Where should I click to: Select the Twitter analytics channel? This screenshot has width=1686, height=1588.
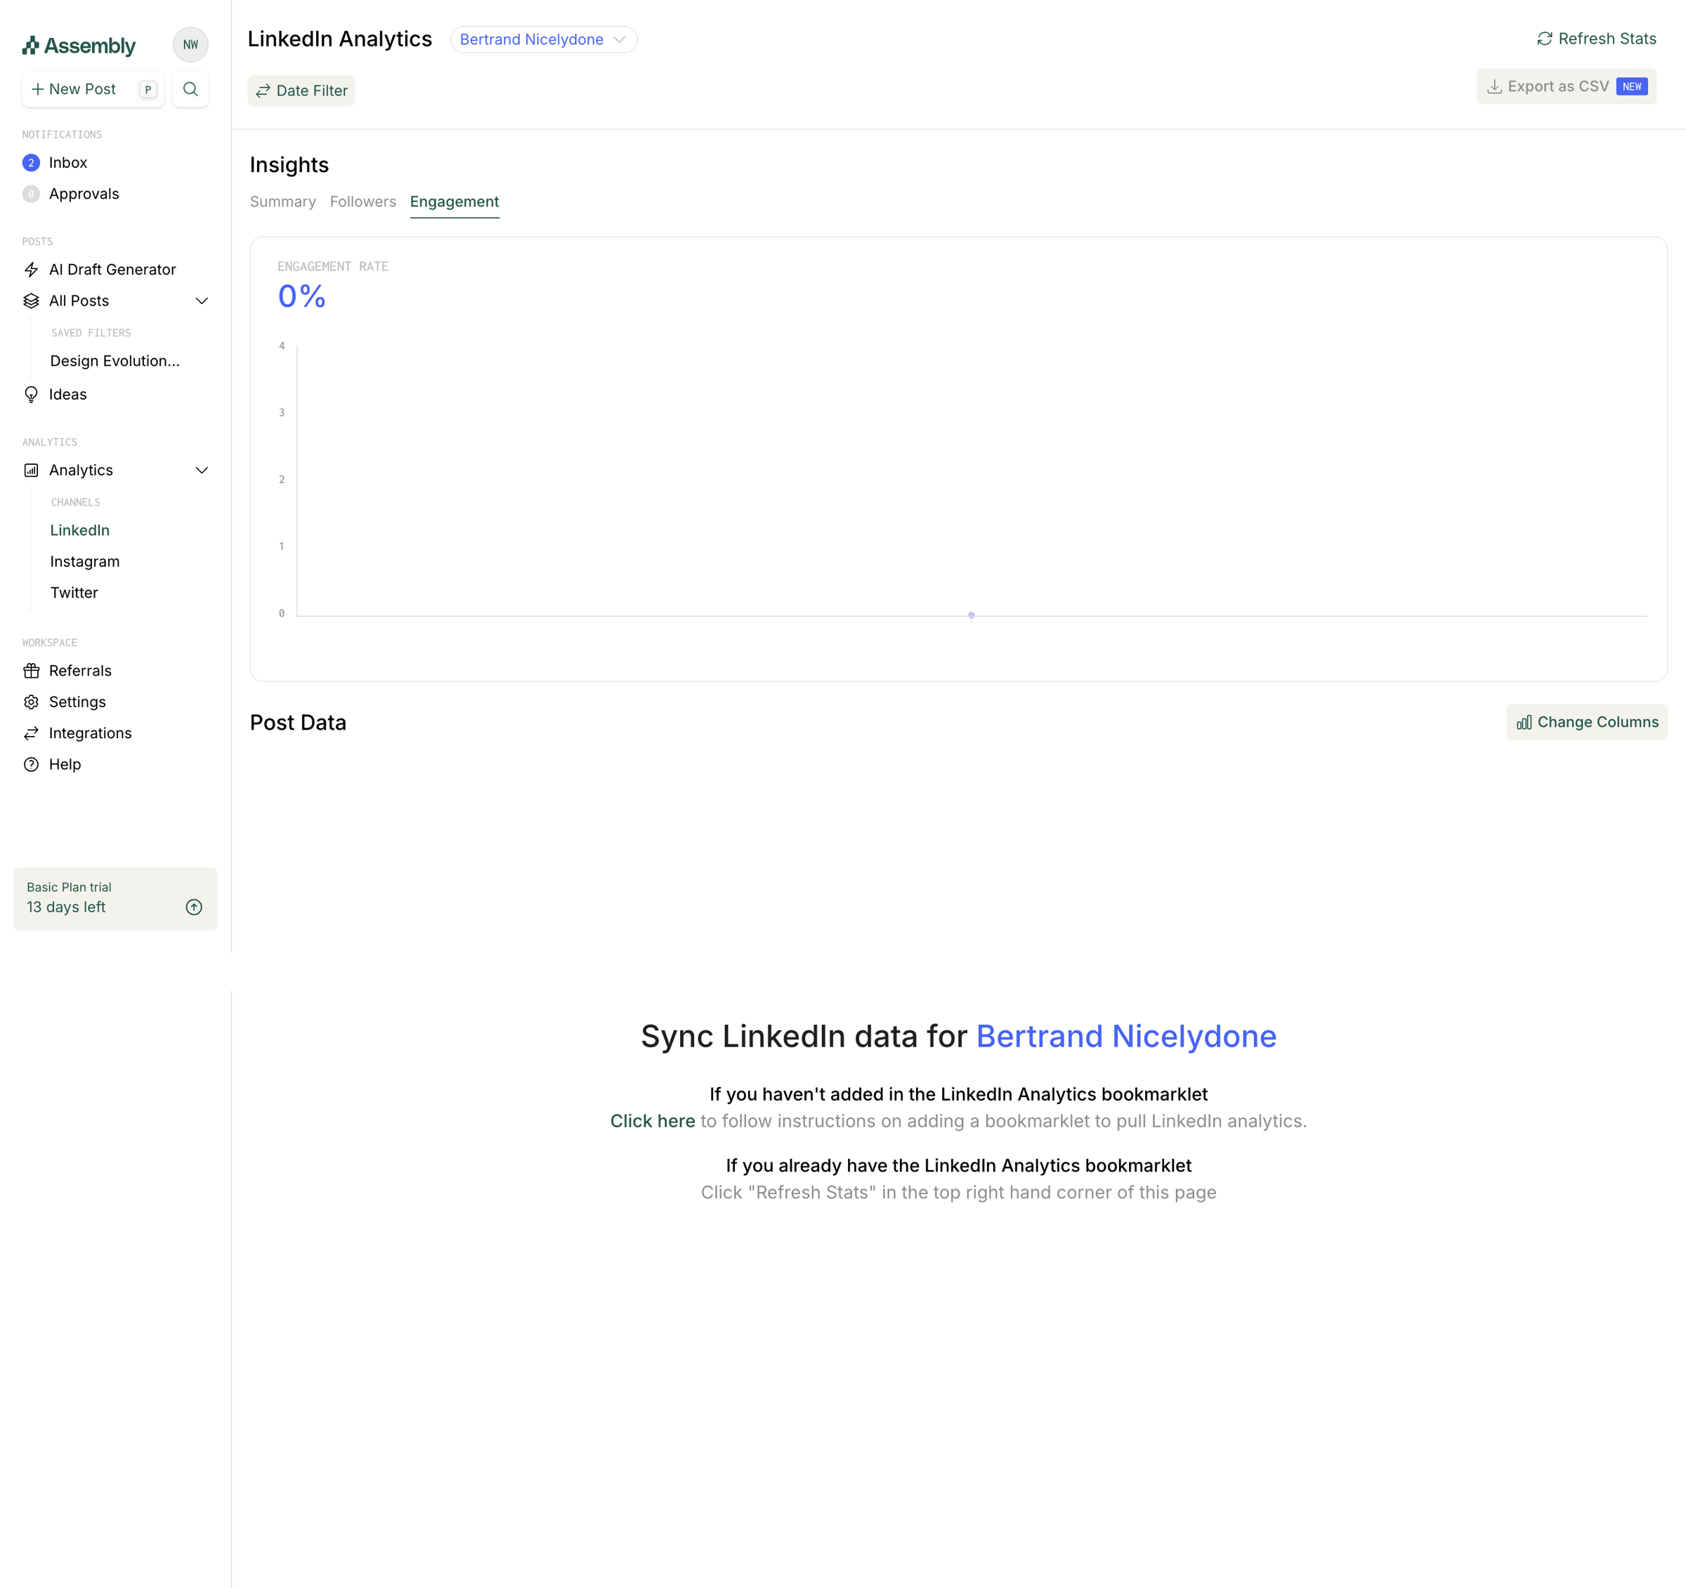point(74,593)
